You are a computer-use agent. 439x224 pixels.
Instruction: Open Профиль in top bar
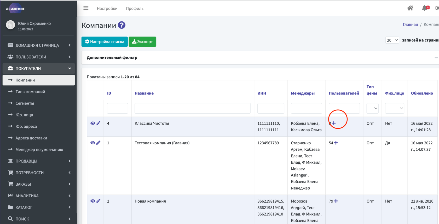pyautogui.click(x=135, y=8)
